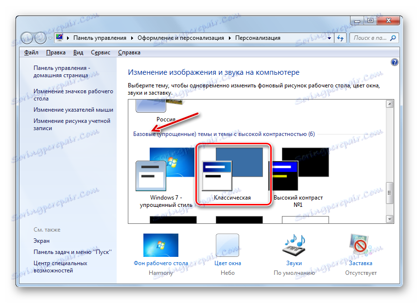Close the Персонализация window
419x303 pixels.
point(388,20)
